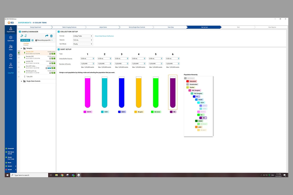Viewport: 293px width, 195px height.
Task: Click the Single-Stain Controls folder icon
Action: tap(24, 81)
